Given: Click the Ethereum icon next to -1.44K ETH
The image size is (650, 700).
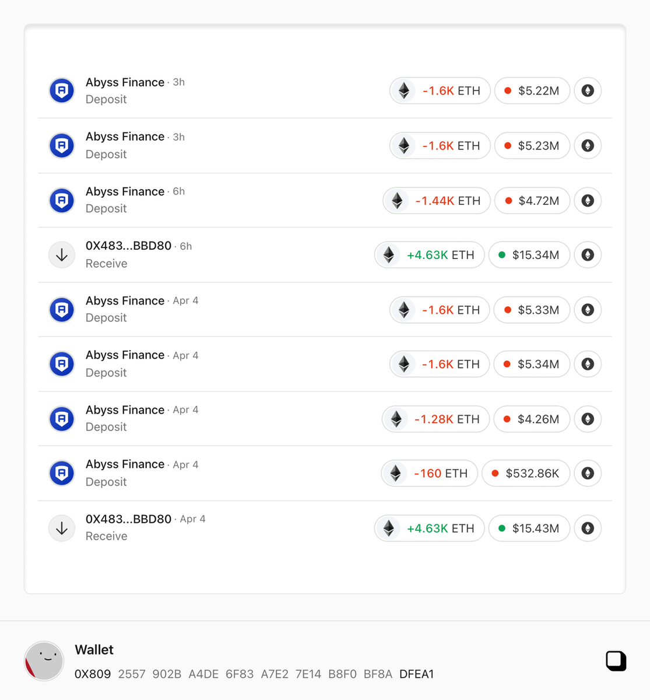Looking at the screenshot, I should 396,201.
